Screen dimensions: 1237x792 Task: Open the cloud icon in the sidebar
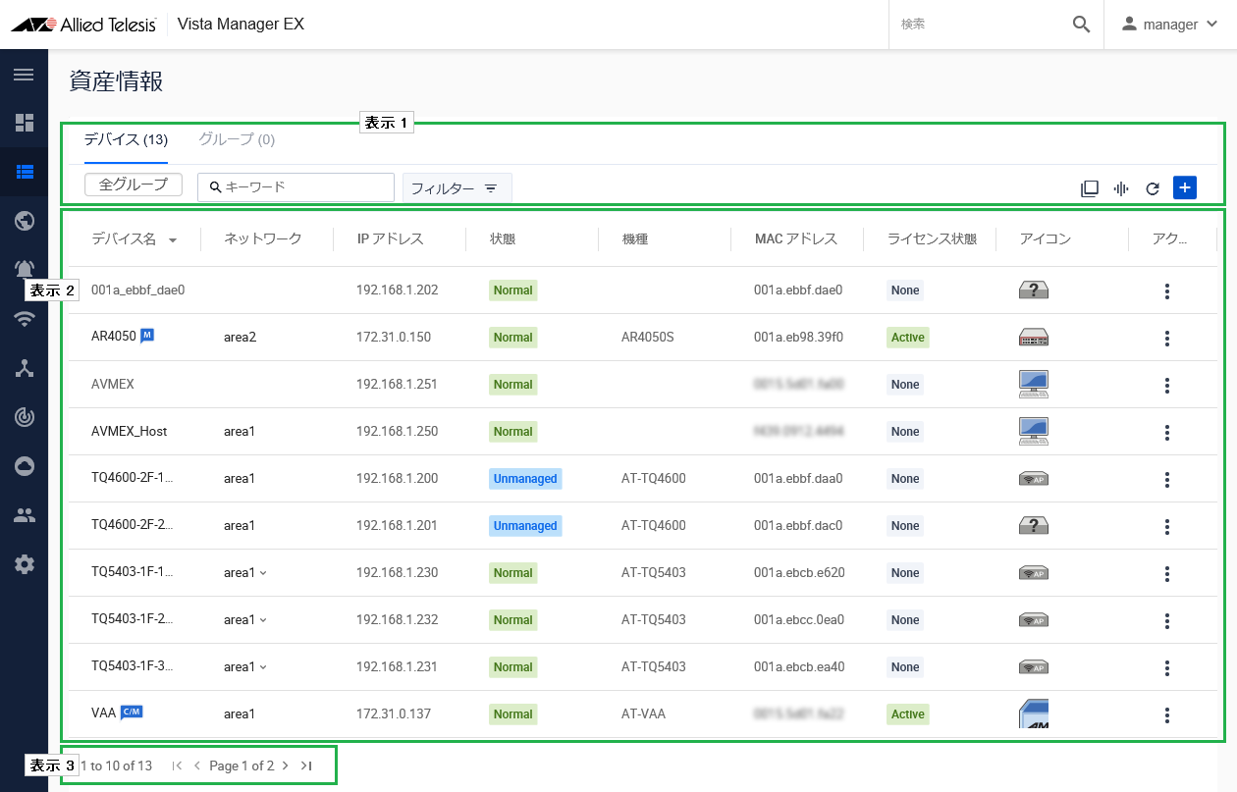(x=24, y=466)
